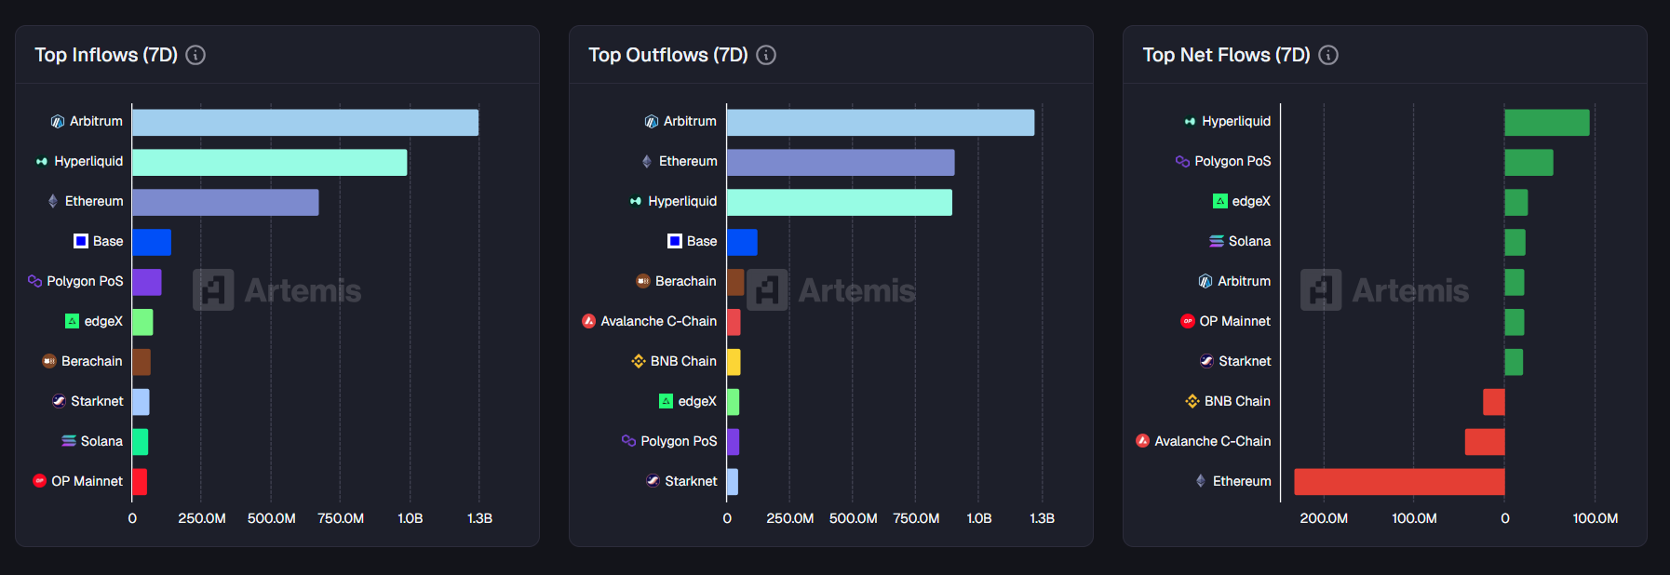1670x575 pixels.
Task: Select the red Ethereum bar in Net Flows
Action: pyautogui.click(x=1399, y=482)
